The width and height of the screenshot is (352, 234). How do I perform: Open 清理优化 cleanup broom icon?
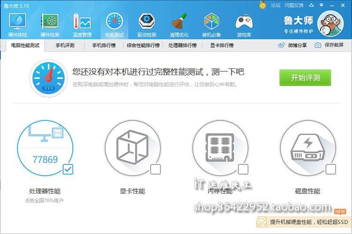point(178,24)
